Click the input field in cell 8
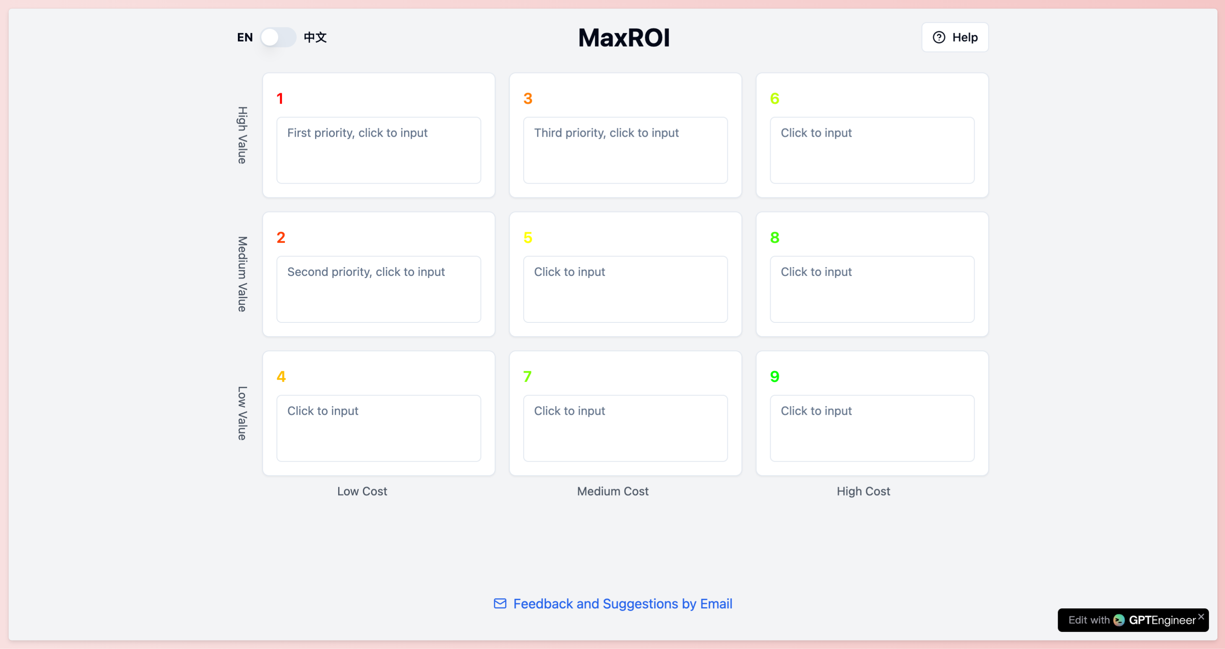 point(872,289)
